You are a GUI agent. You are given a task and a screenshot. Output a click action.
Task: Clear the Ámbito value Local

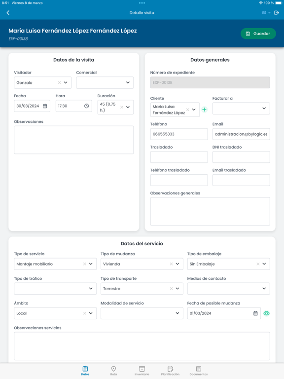[84, 313]
